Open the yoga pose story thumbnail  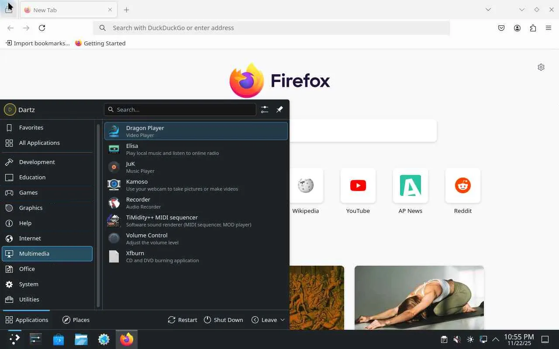(419, 298)
